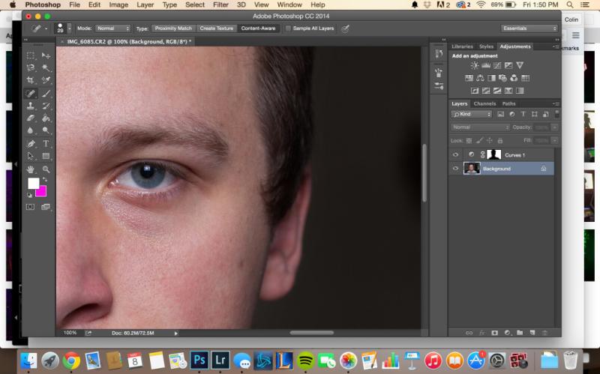The height and width of the screenshot is (374, 600).
Task: Open the healing Mode dropdown
Action: tap(112, 28)
